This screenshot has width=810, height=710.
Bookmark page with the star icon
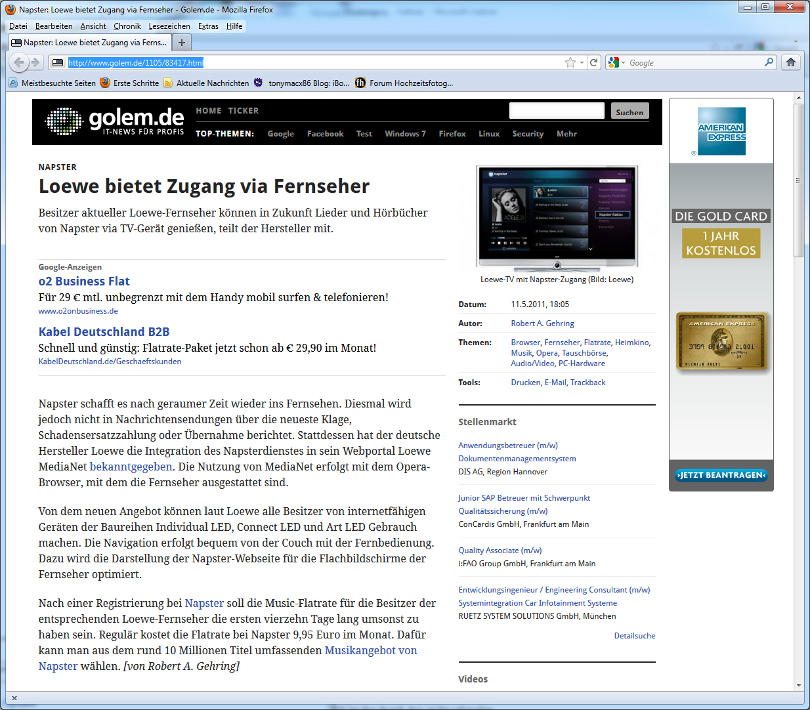pos(570,62)
